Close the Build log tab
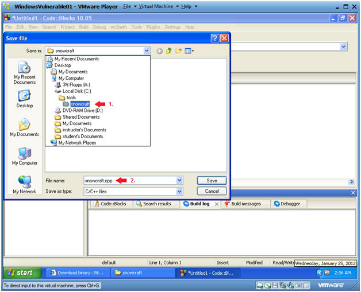The height and width of the screenshot is (292, 361). pos(216,204)
